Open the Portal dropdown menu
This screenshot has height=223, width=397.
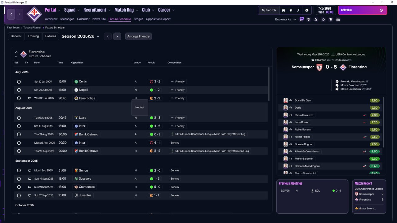tap(52, 10)
